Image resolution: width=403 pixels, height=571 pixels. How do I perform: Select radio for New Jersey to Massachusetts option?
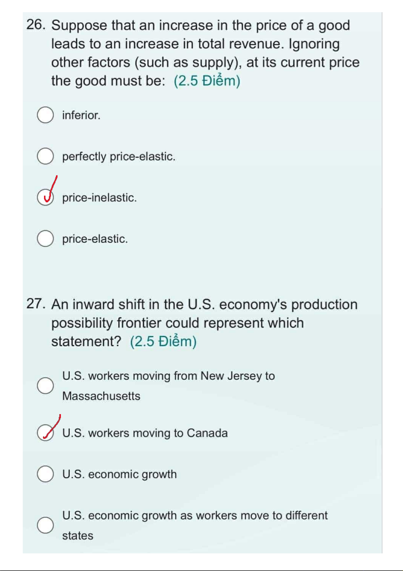45,386
